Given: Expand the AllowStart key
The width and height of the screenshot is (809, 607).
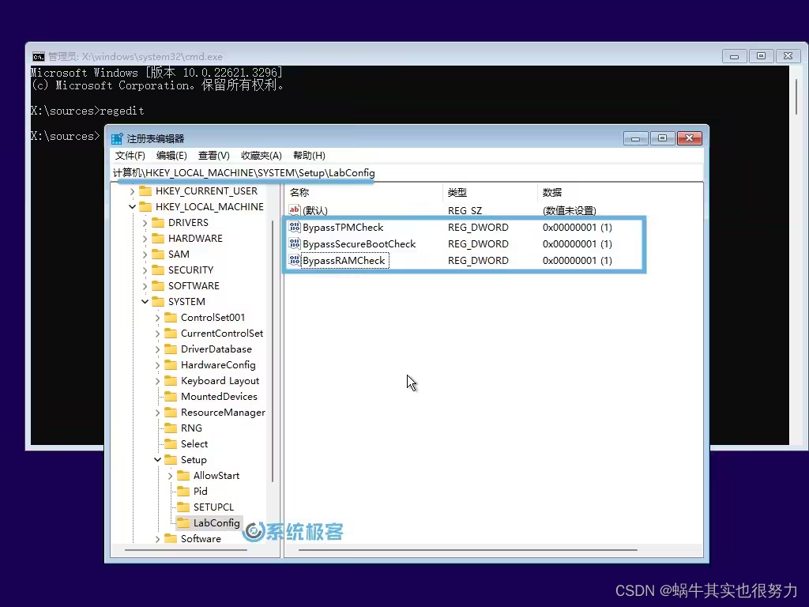Looking at the screenshot, I should (171, 476).
